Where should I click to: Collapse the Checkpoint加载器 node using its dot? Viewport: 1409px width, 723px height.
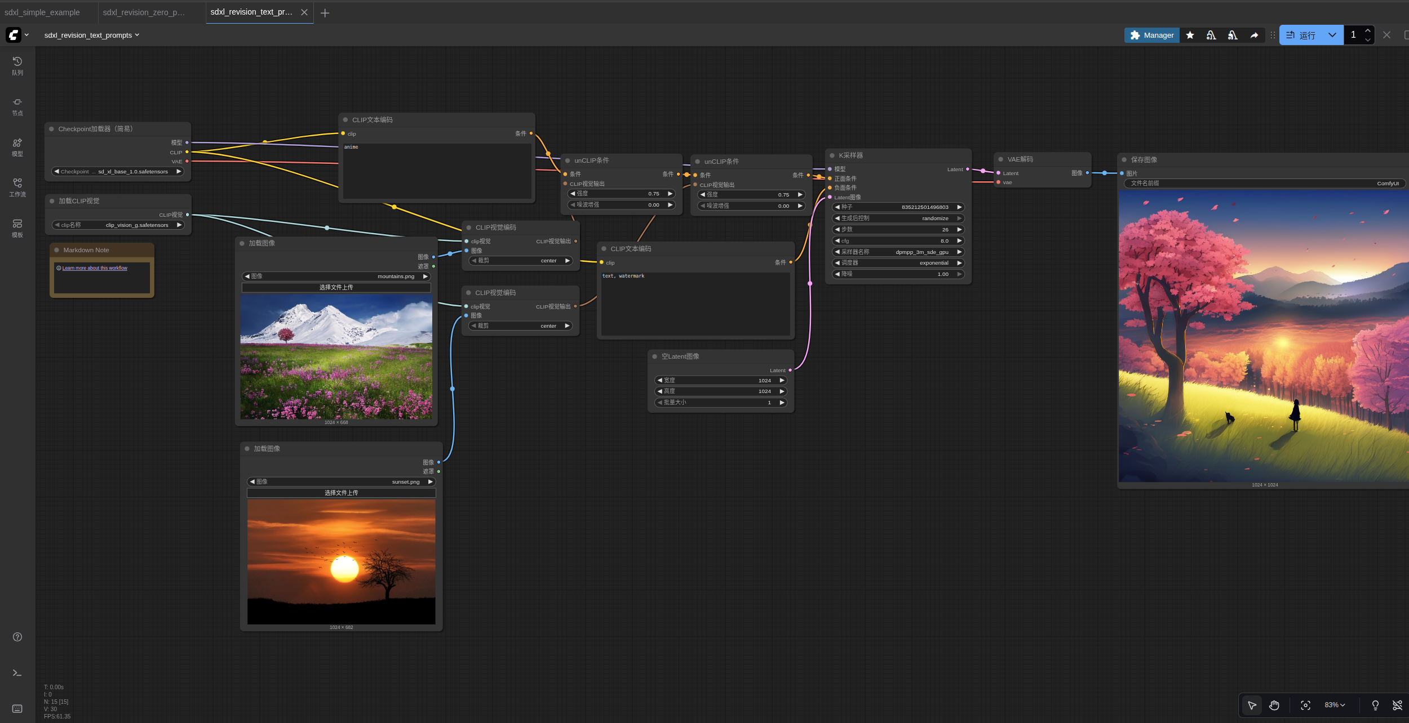52,129
